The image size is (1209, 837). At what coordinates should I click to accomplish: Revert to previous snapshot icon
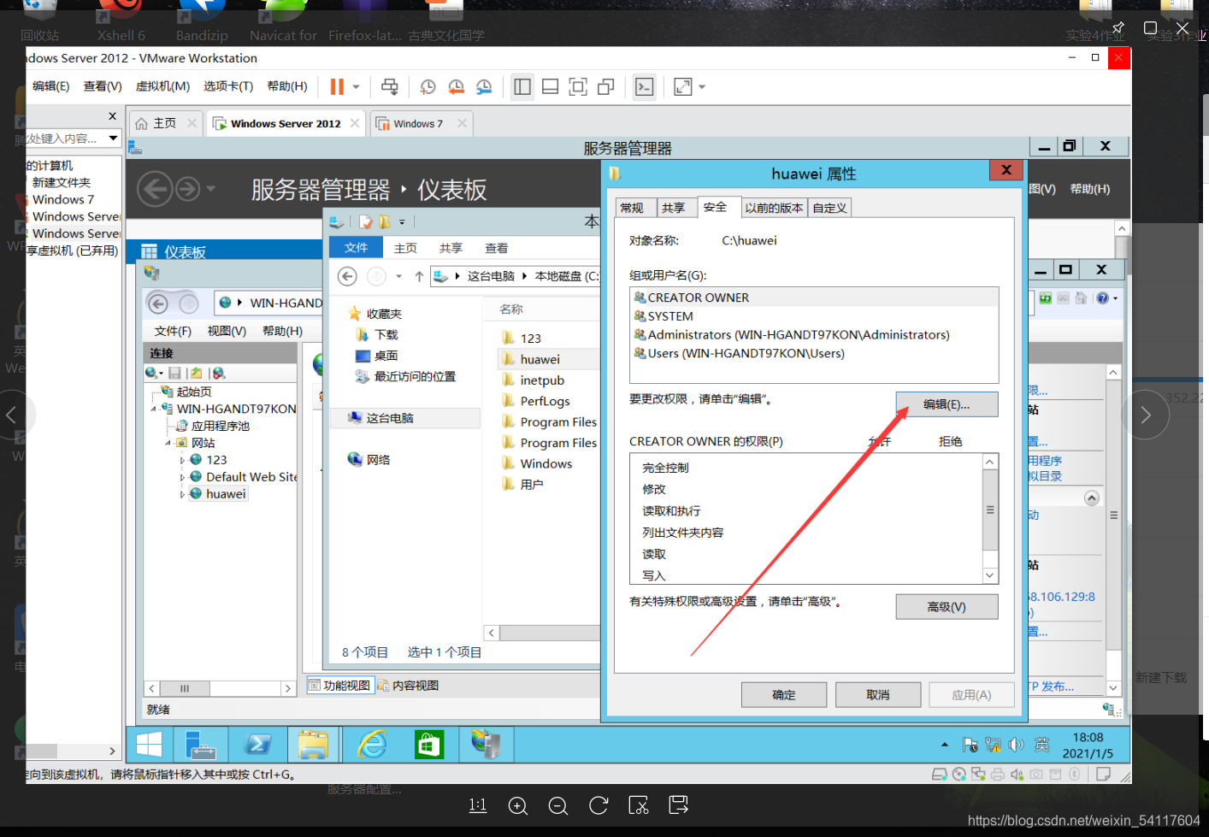(457, 86)
